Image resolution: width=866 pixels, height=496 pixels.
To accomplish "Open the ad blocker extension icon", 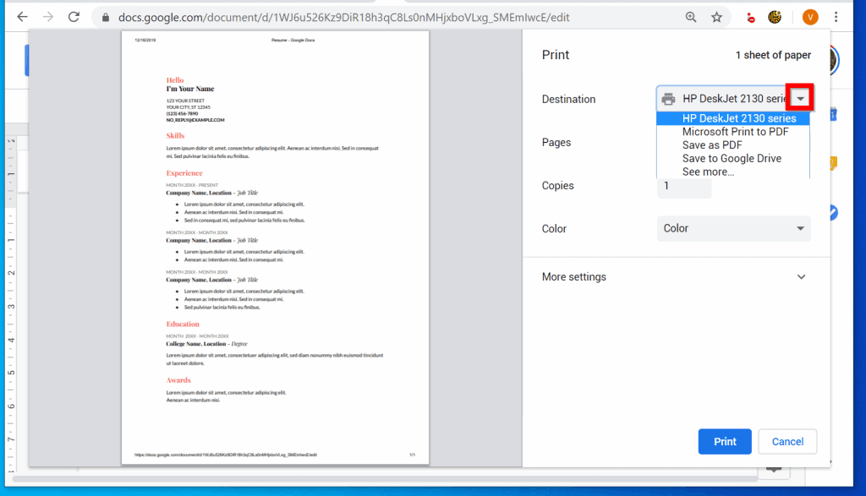I will [x=750, y=17].
